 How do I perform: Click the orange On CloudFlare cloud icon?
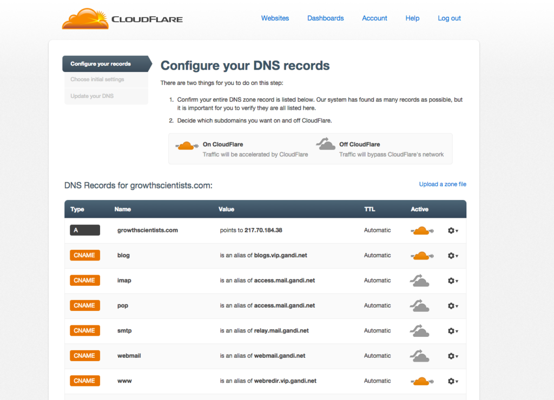tap(186, 144)
